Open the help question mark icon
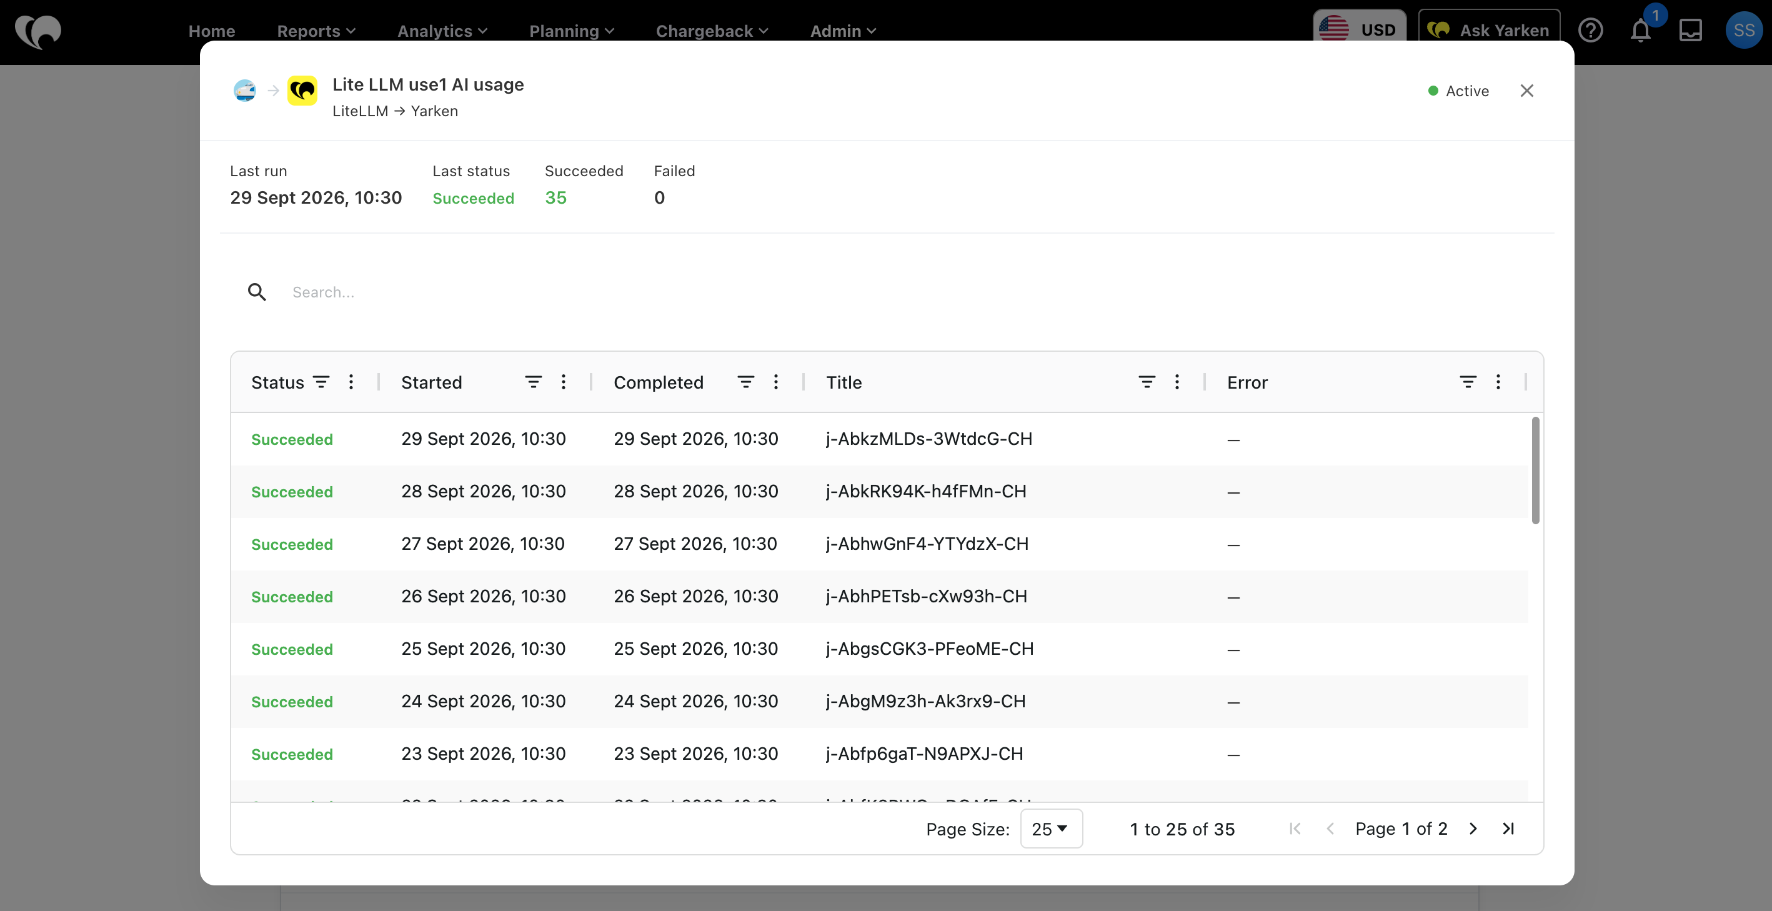Viewport: 1772px width, 911px height. coord(1590,30)
